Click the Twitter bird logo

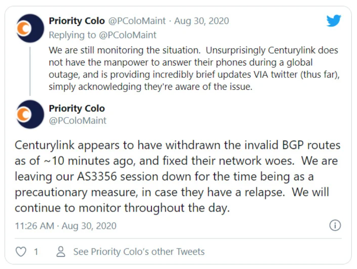coord(334,21)
